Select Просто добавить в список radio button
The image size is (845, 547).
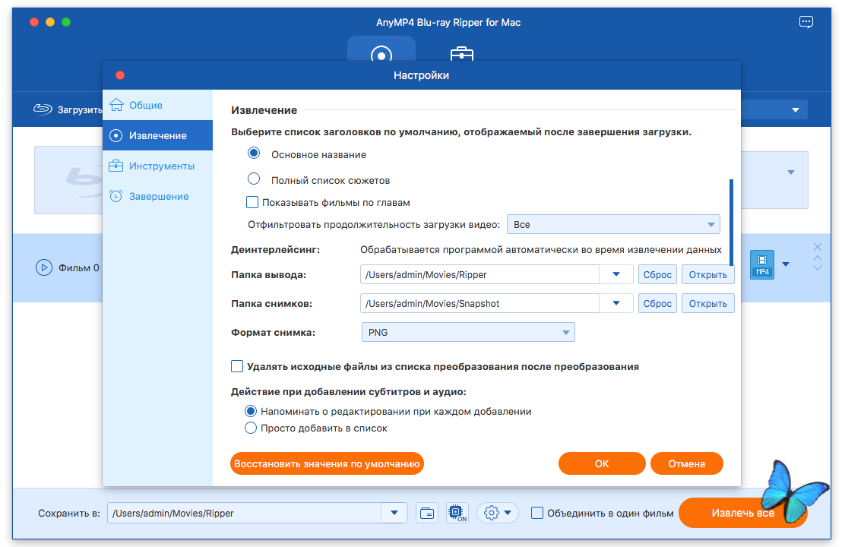[251, 428]
